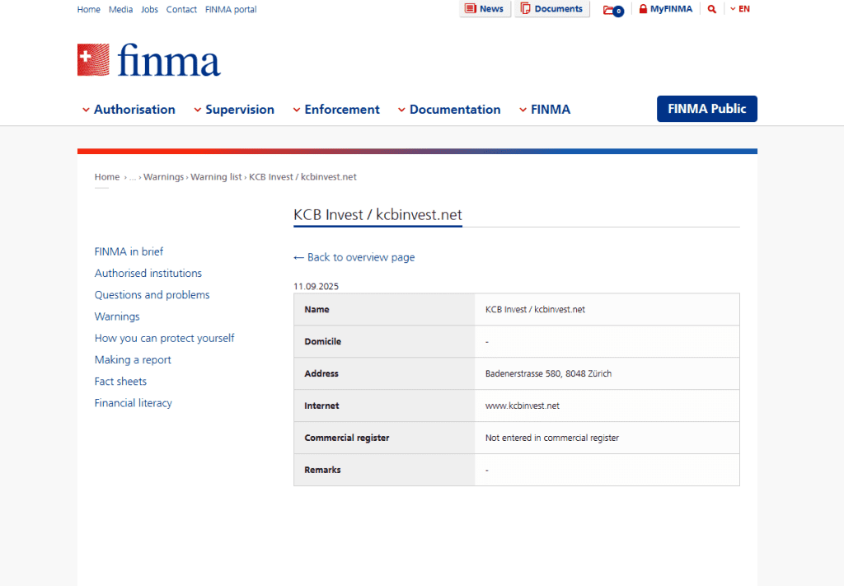844x586 pixels.
Task: Click the Internet row label
Action: tap(321, 406)
